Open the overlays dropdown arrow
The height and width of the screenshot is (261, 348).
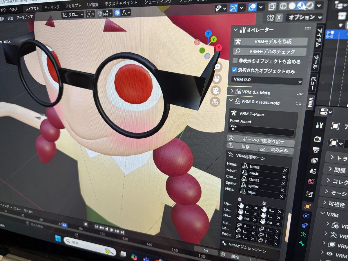coord(261,7)
